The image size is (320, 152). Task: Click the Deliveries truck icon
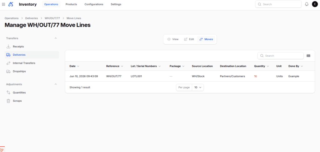click(x=8, y=55)
